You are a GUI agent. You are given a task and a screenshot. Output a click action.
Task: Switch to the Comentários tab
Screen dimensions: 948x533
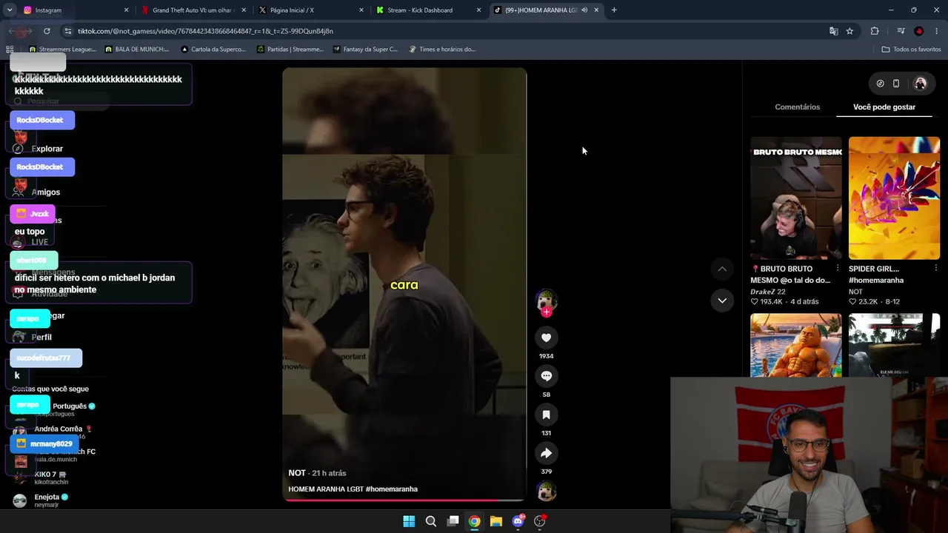pos(797,107)
